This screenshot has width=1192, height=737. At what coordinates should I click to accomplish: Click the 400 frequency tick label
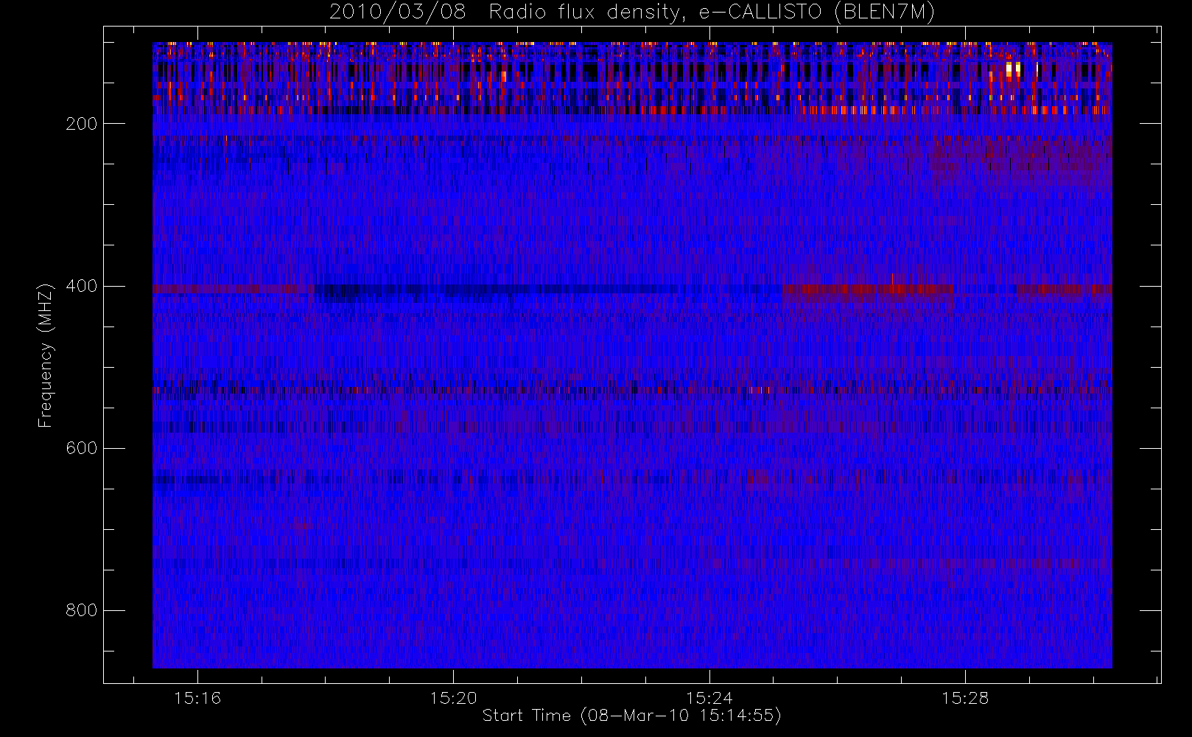pos(81,286)
